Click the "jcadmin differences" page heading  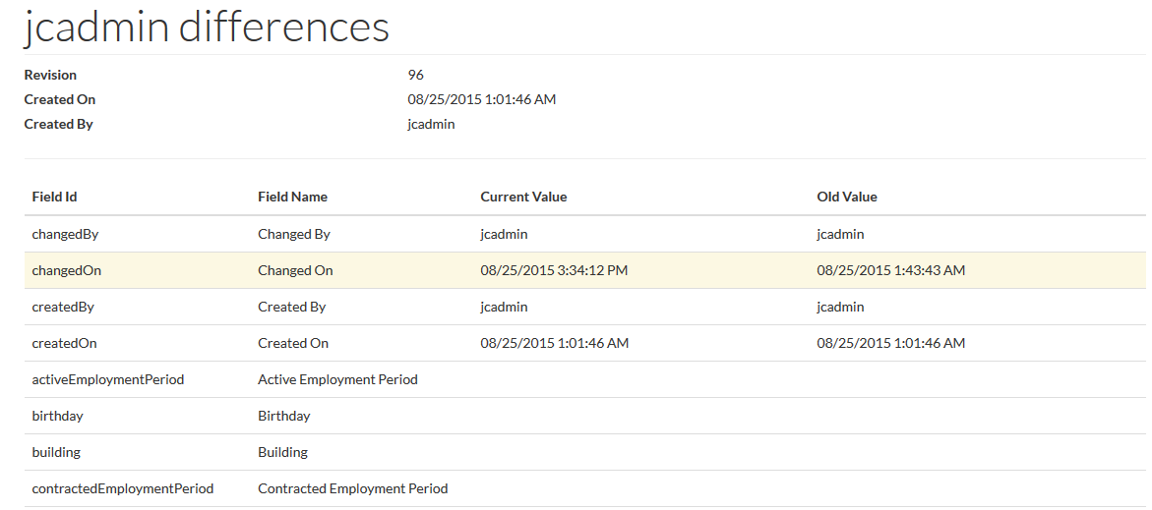[207, 27]
